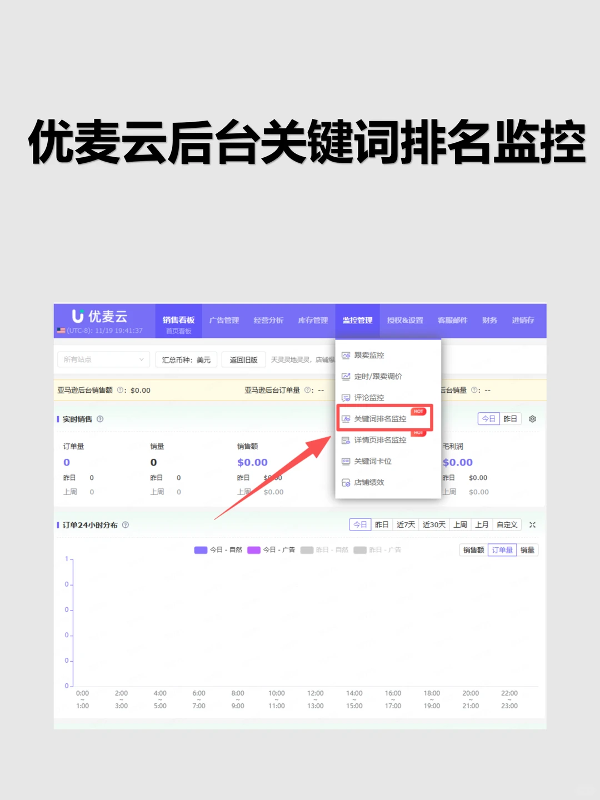Select the 详情页排名监控 icon
Screen dimensions: 600x800
pos(346,439)
